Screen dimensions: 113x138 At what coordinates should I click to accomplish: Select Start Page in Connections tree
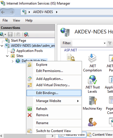pos(18,41)
